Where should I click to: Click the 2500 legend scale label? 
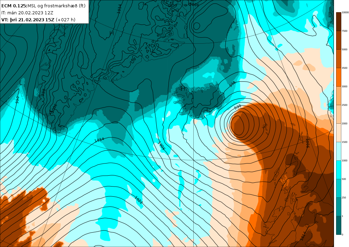click(344, 105)
